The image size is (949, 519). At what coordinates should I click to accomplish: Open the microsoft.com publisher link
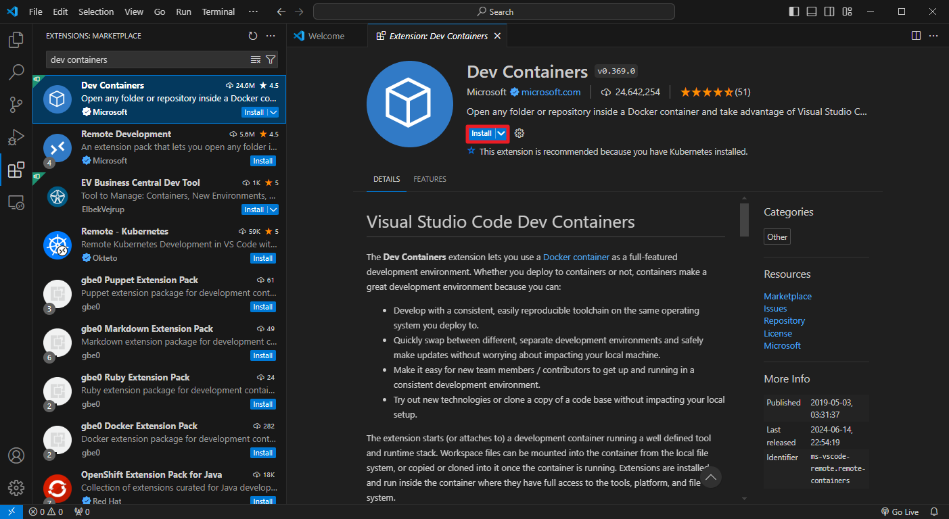coord(551,92)
